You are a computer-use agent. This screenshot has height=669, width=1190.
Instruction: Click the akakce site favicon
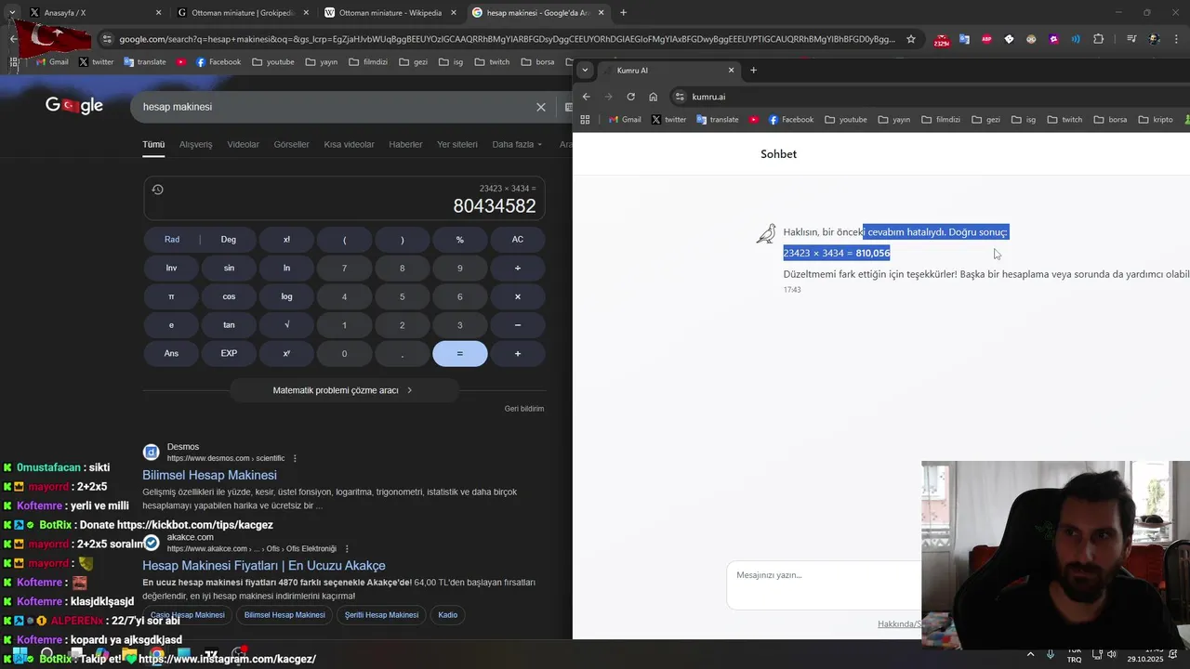(x=151, y=543)
